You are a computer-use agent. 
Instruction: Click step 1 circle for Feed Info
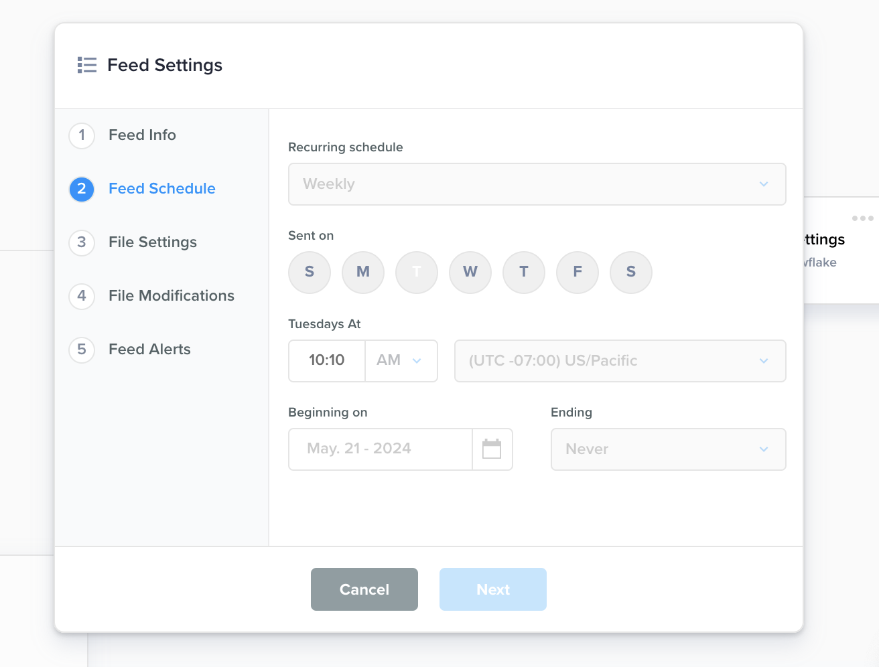point(82,135)
